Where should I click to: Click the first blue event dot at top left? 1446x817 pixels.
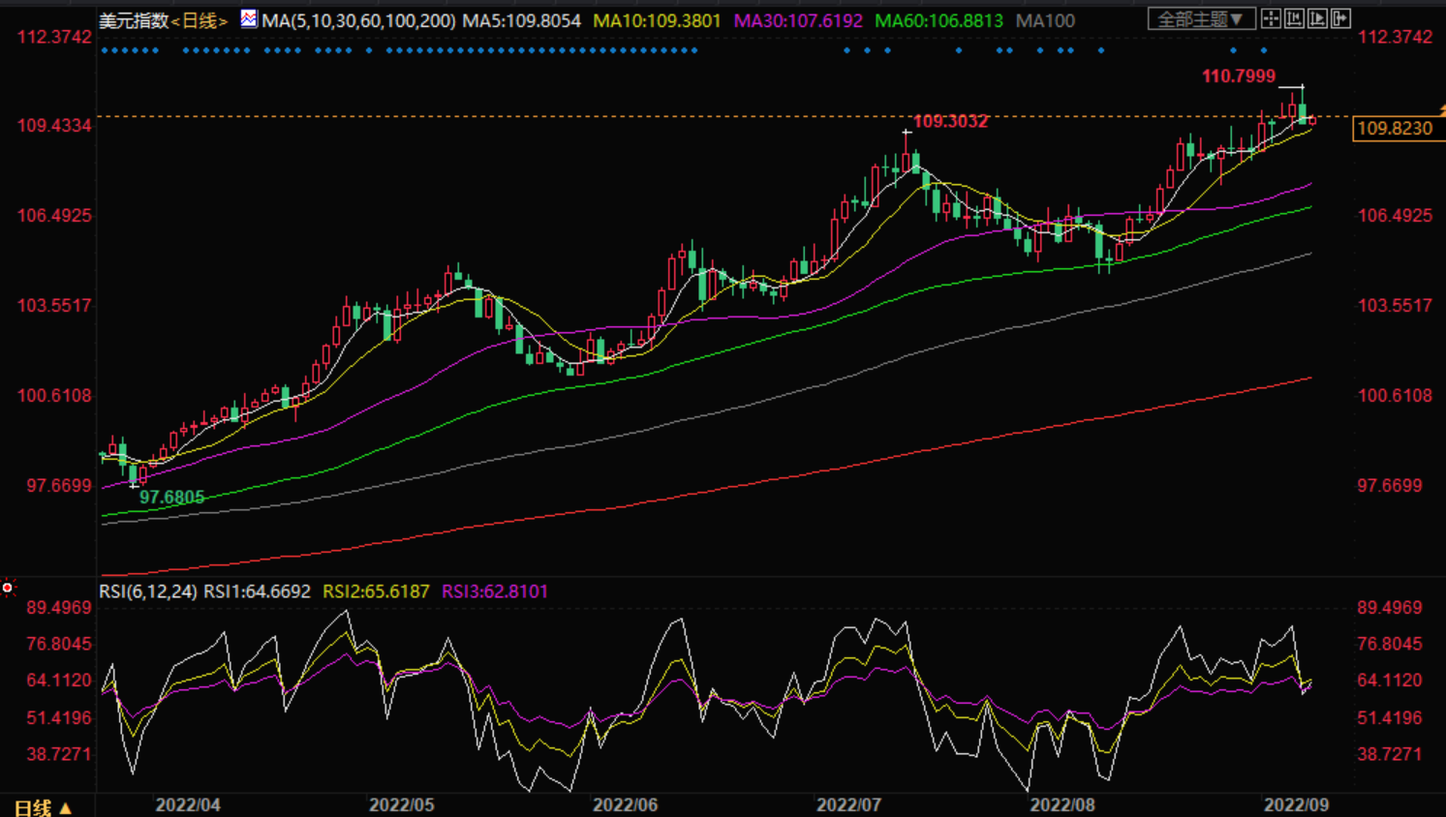105,50
